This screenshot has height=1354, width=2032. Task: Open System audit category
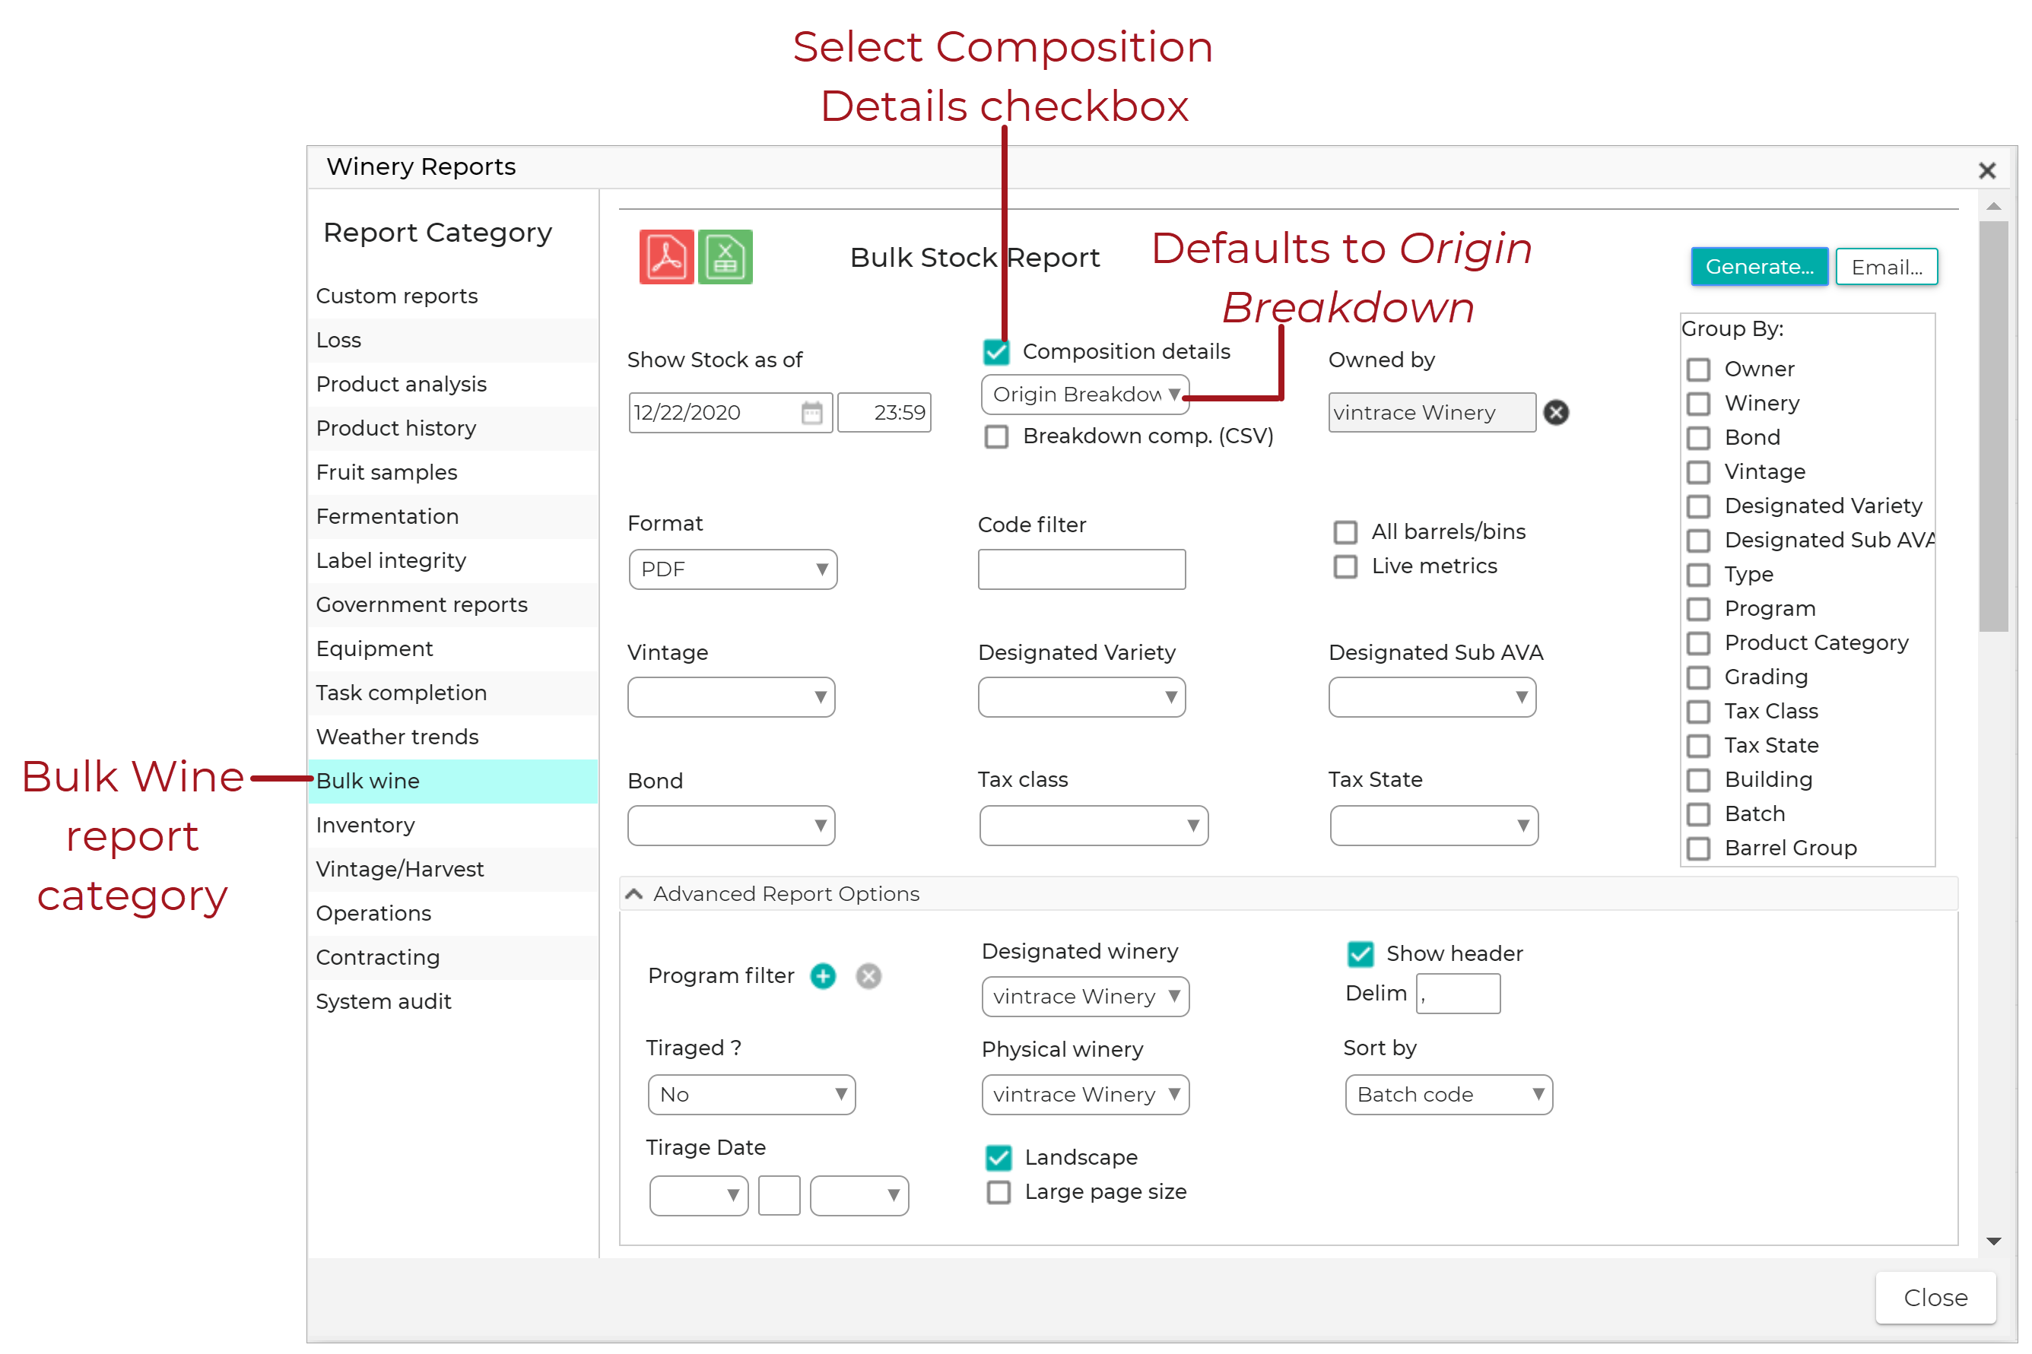coord(452,1000)
